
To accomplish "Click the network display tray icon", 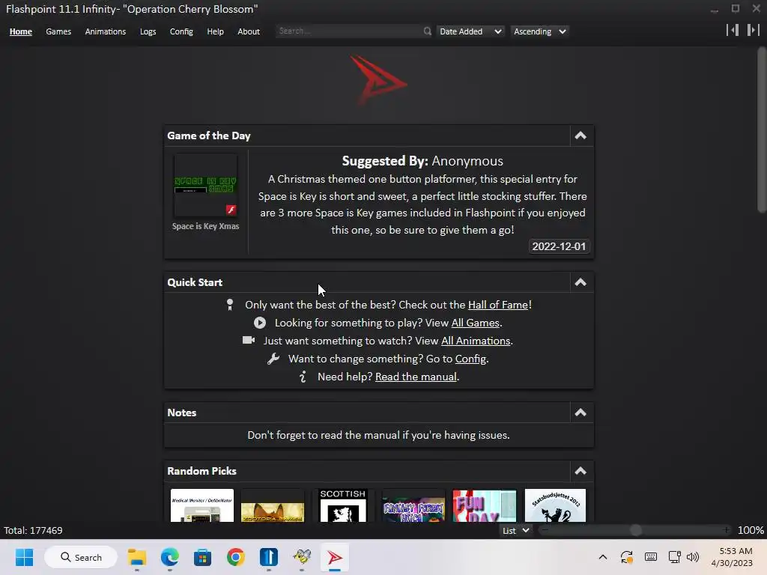I will point(675,557).
